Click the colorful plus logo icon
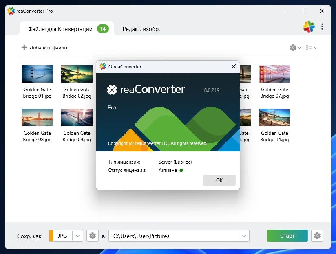Image resolution: width=336 pixels, height=254 pixels. (309, 27)
